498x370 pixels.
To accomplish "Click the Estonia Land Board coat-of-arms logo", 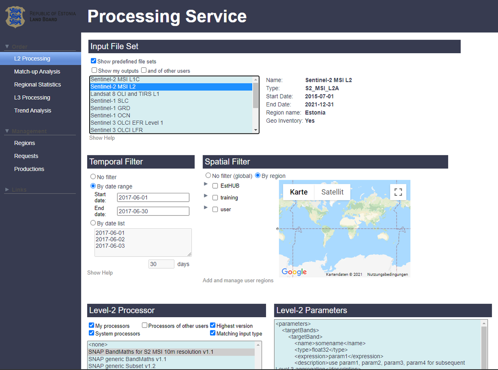I will (x=15, y=16).
